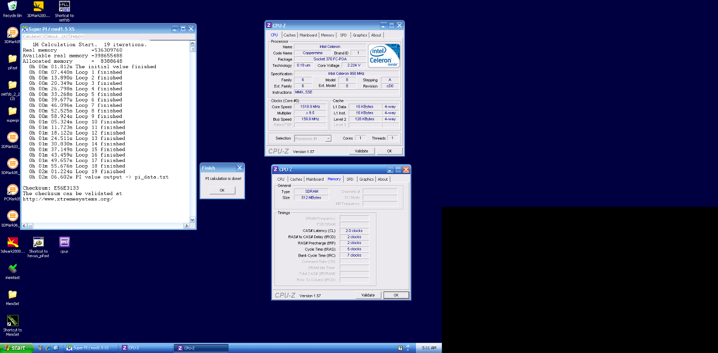Click the question mark tray icon

click(x=400, y=348)
